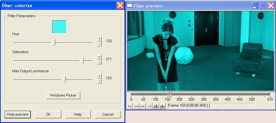The image size is (276, 123).
Task: Click the 300 mark on preview timeline
Action: pos(204,99)
